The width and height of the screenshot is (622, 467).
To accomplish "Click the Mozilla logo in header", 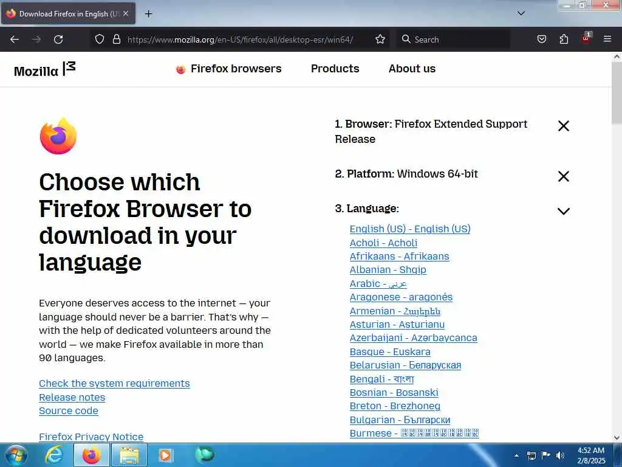I will click(44, 69).
